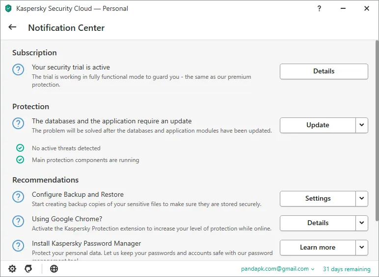Image resolution: width=379 pixels, height=277 pixels.
Task: Expand dropdown arrow next to Learn more button
Action: [362, 247]
